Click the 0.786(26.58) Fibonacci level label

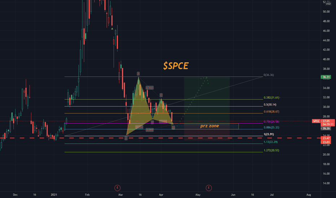(x=271, y=122)
